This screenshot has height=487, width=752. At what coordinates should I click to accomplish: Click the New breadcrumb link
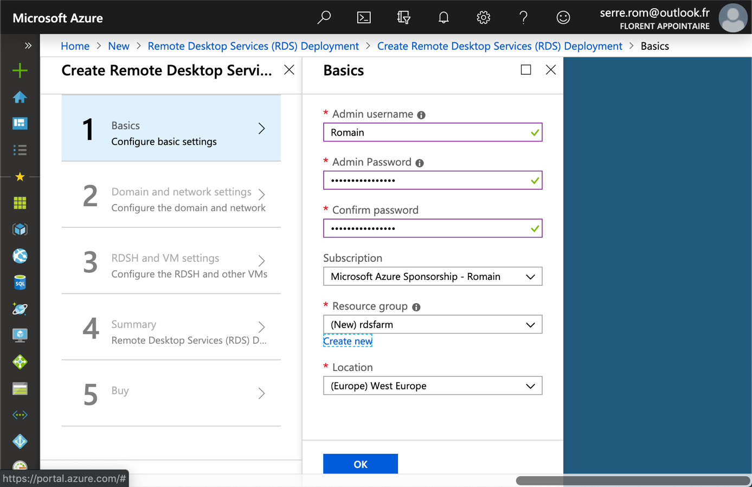tap(119, 46)
